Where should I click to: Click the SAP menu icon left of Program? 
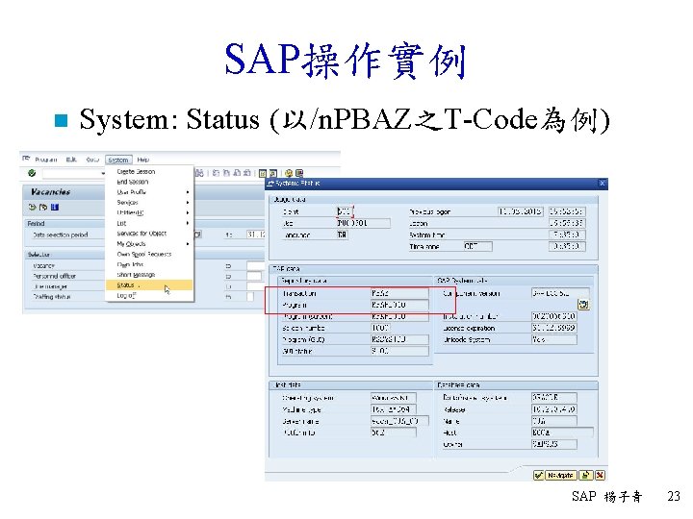coord(26,159)
